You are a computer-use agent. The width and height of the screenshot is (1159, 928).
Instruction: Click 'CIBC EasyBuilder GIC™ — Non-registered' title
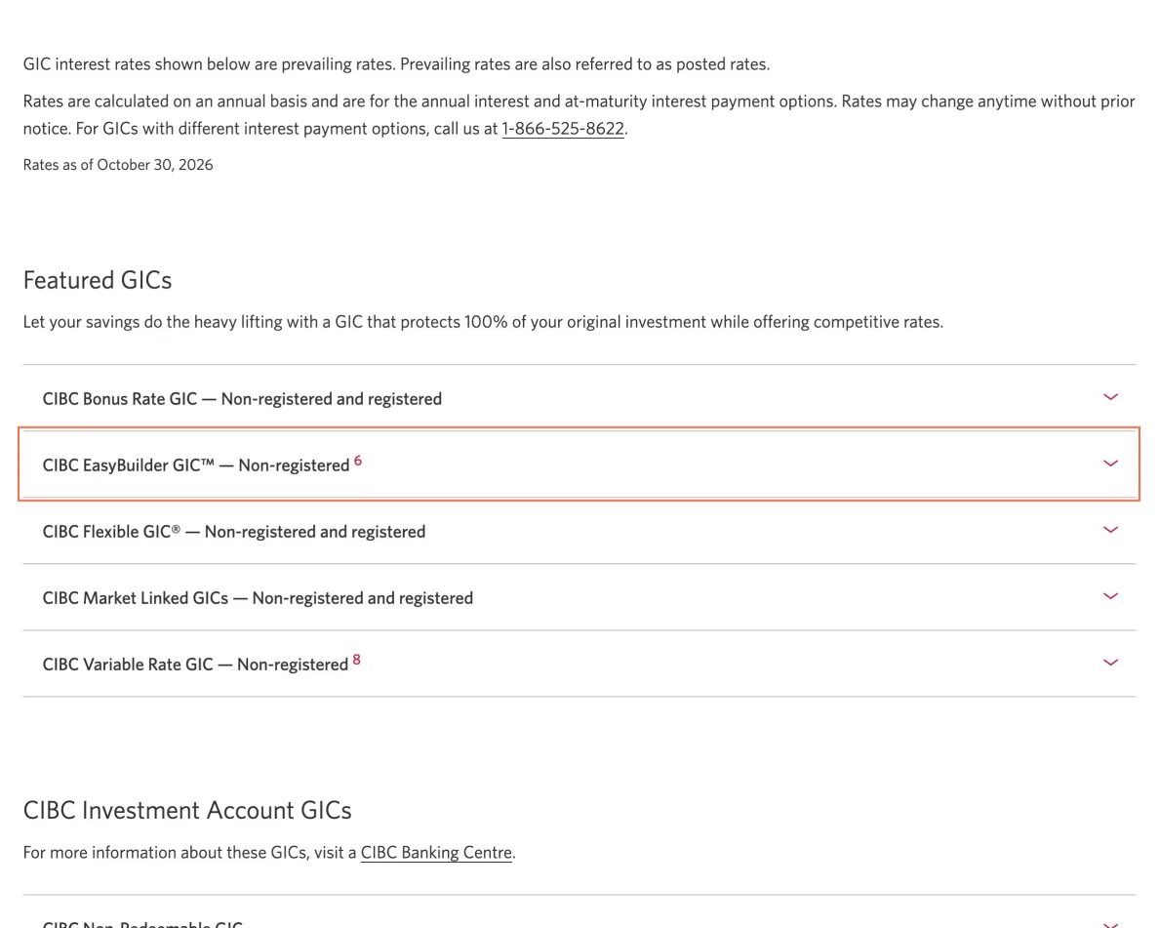coord(196,465)
